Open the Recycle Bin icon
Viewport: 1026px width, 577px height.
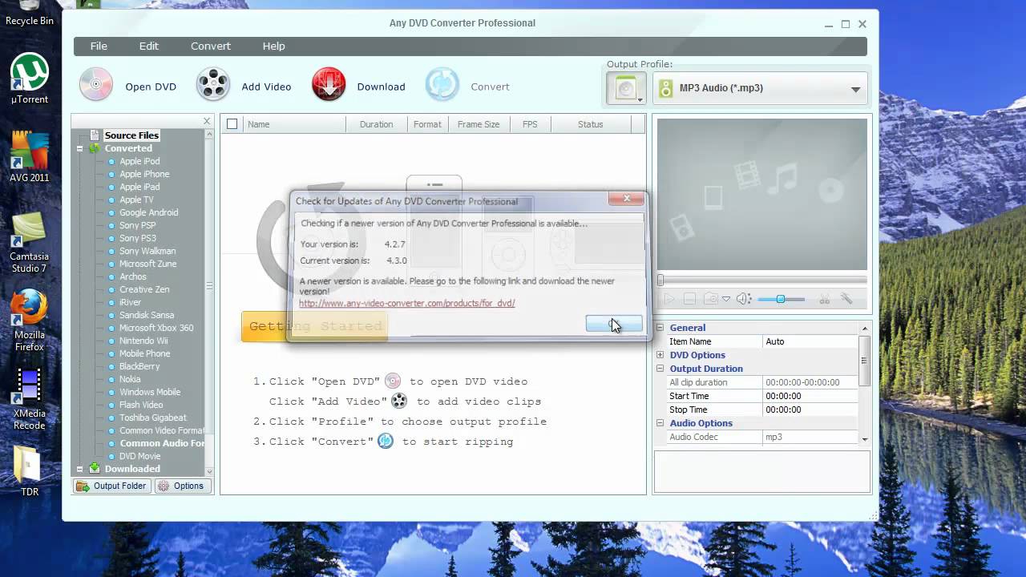[30, 14]
